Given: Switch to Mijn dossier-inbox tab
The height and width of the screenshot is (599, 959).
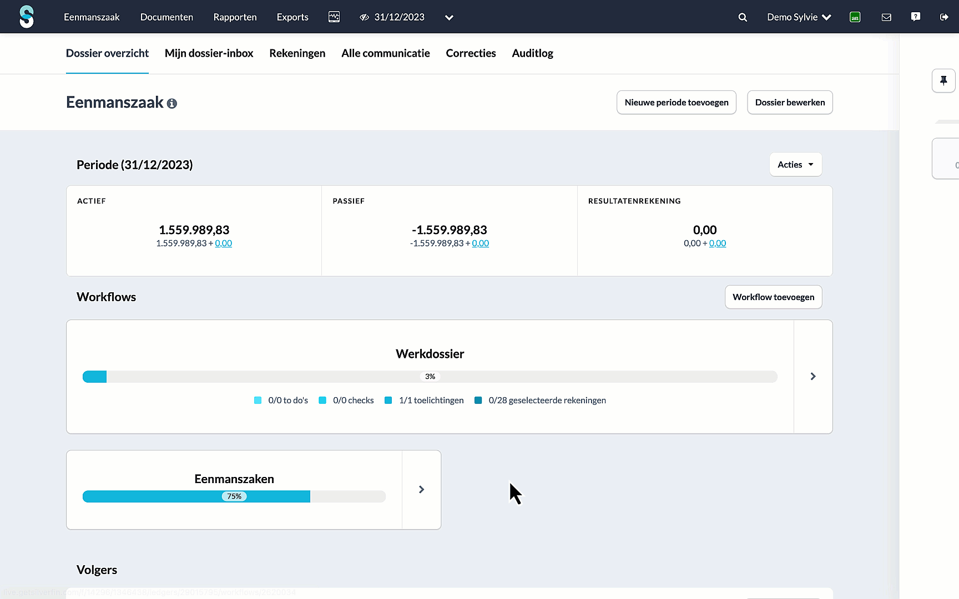Looking at the screenshot, I should [x=209, y=53].
